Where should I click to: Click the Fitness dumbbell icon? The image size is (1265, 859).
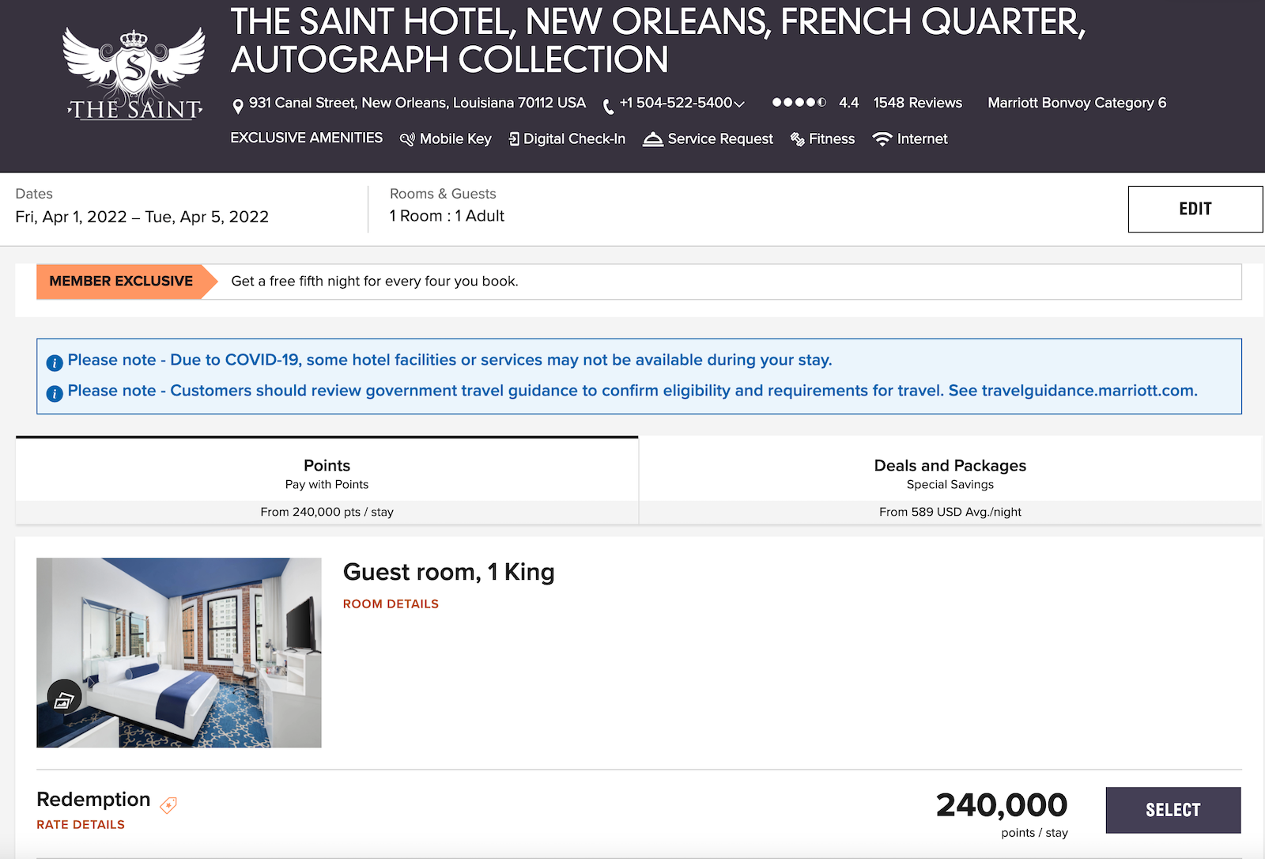click(796, 138)
